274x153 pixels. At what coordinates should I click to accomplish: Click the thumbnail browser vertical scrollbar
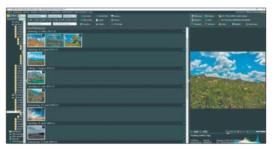187,85
